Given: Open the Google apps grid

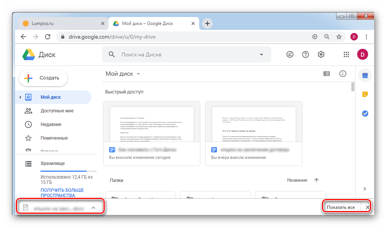Looking at the screenshot, I should 346,54.
